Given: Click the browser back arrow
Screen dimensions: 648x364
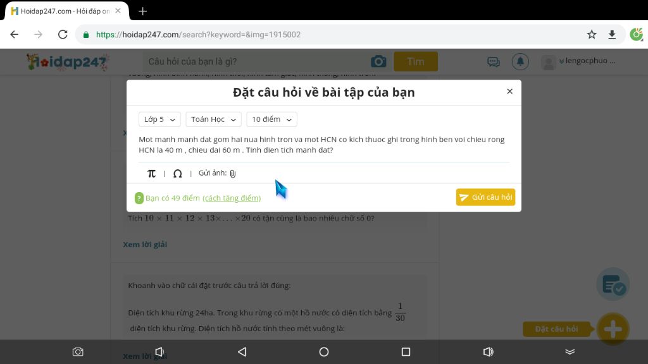Looking at the screenshot, I should click(15, 35).
